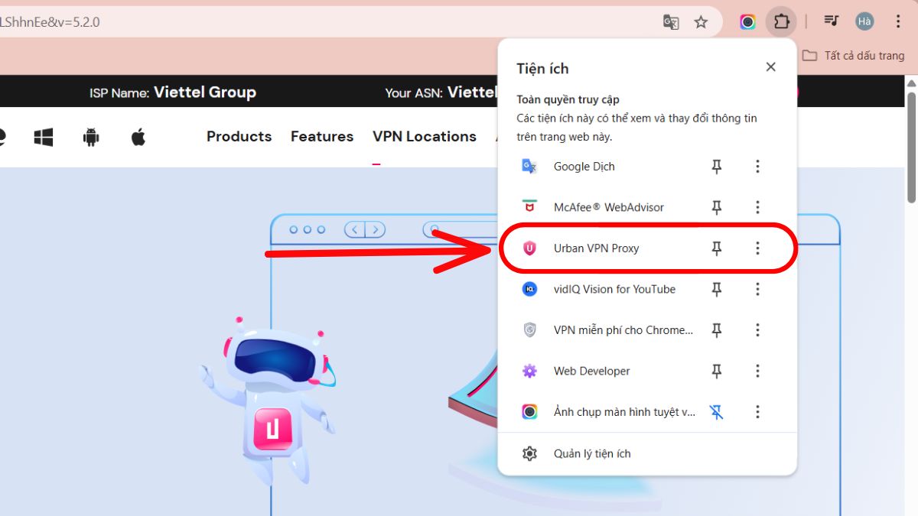Click the Android platform icon on site header
Image resolution: width=918 pixels, height=516 pixels.
click(x=91, y=138)
